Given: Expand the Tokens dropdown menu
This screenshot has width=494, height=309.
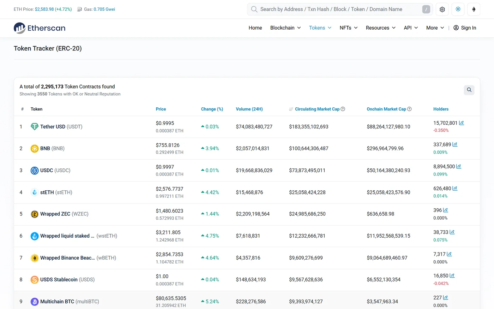Looking at the screenshot, I should 320,28.
